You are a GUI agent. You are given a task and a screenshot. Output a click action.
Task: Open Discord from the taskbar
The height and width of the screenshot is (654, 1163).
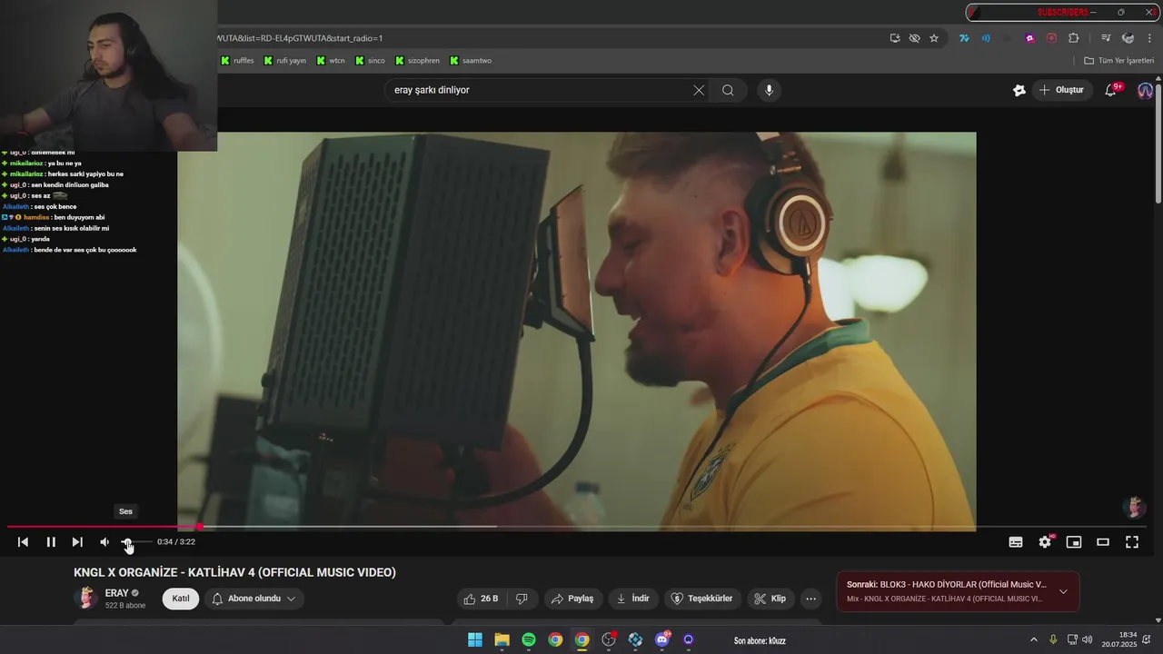click(662, 640)
